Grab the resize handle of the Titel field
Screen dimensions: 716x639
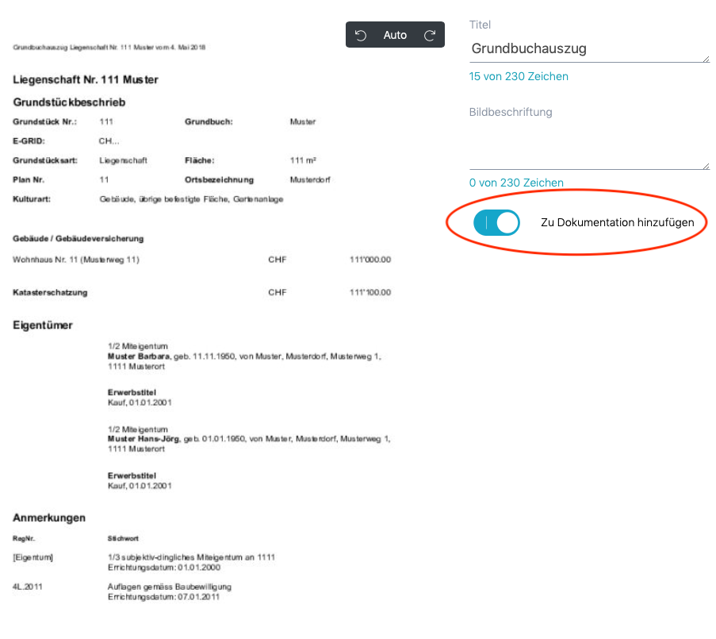point(705,58)
